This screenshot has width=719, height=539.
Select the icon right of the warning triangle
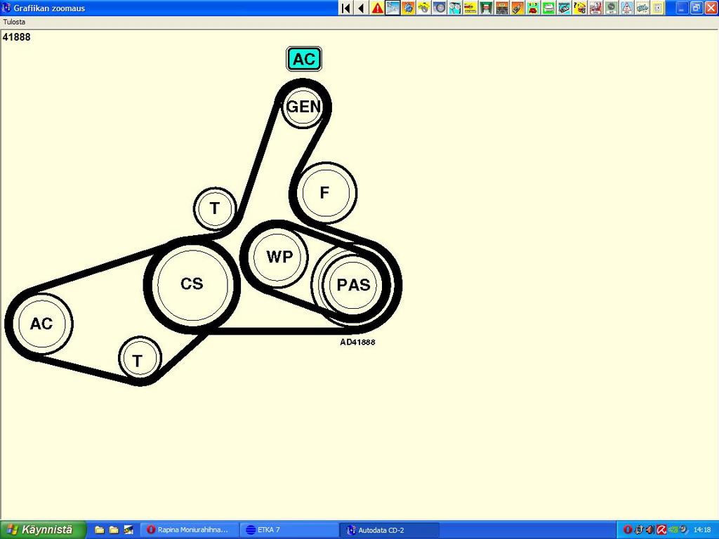pyautogui.click(x=393, y=8)
